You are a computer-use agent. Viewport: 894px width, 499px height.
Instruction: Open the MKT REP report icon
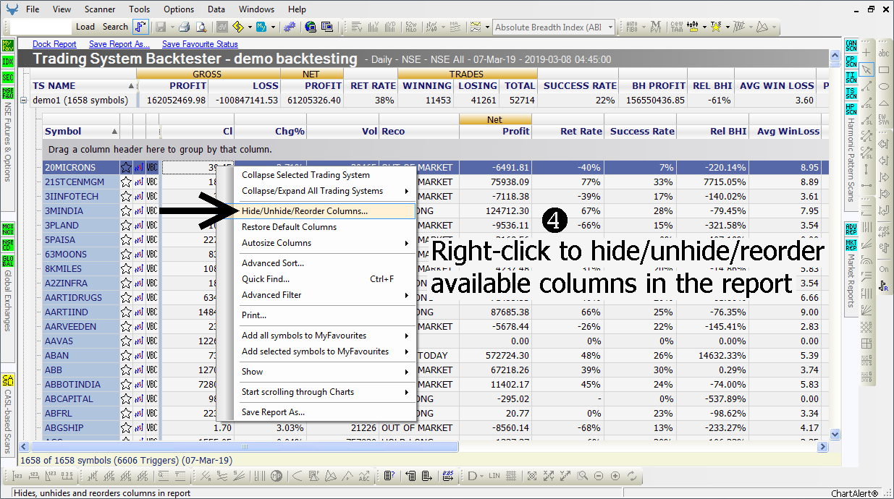click(851, 245)
